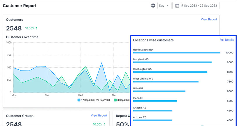Select the North Dakota ND label

pyautogui.click(x=143, y=50)
